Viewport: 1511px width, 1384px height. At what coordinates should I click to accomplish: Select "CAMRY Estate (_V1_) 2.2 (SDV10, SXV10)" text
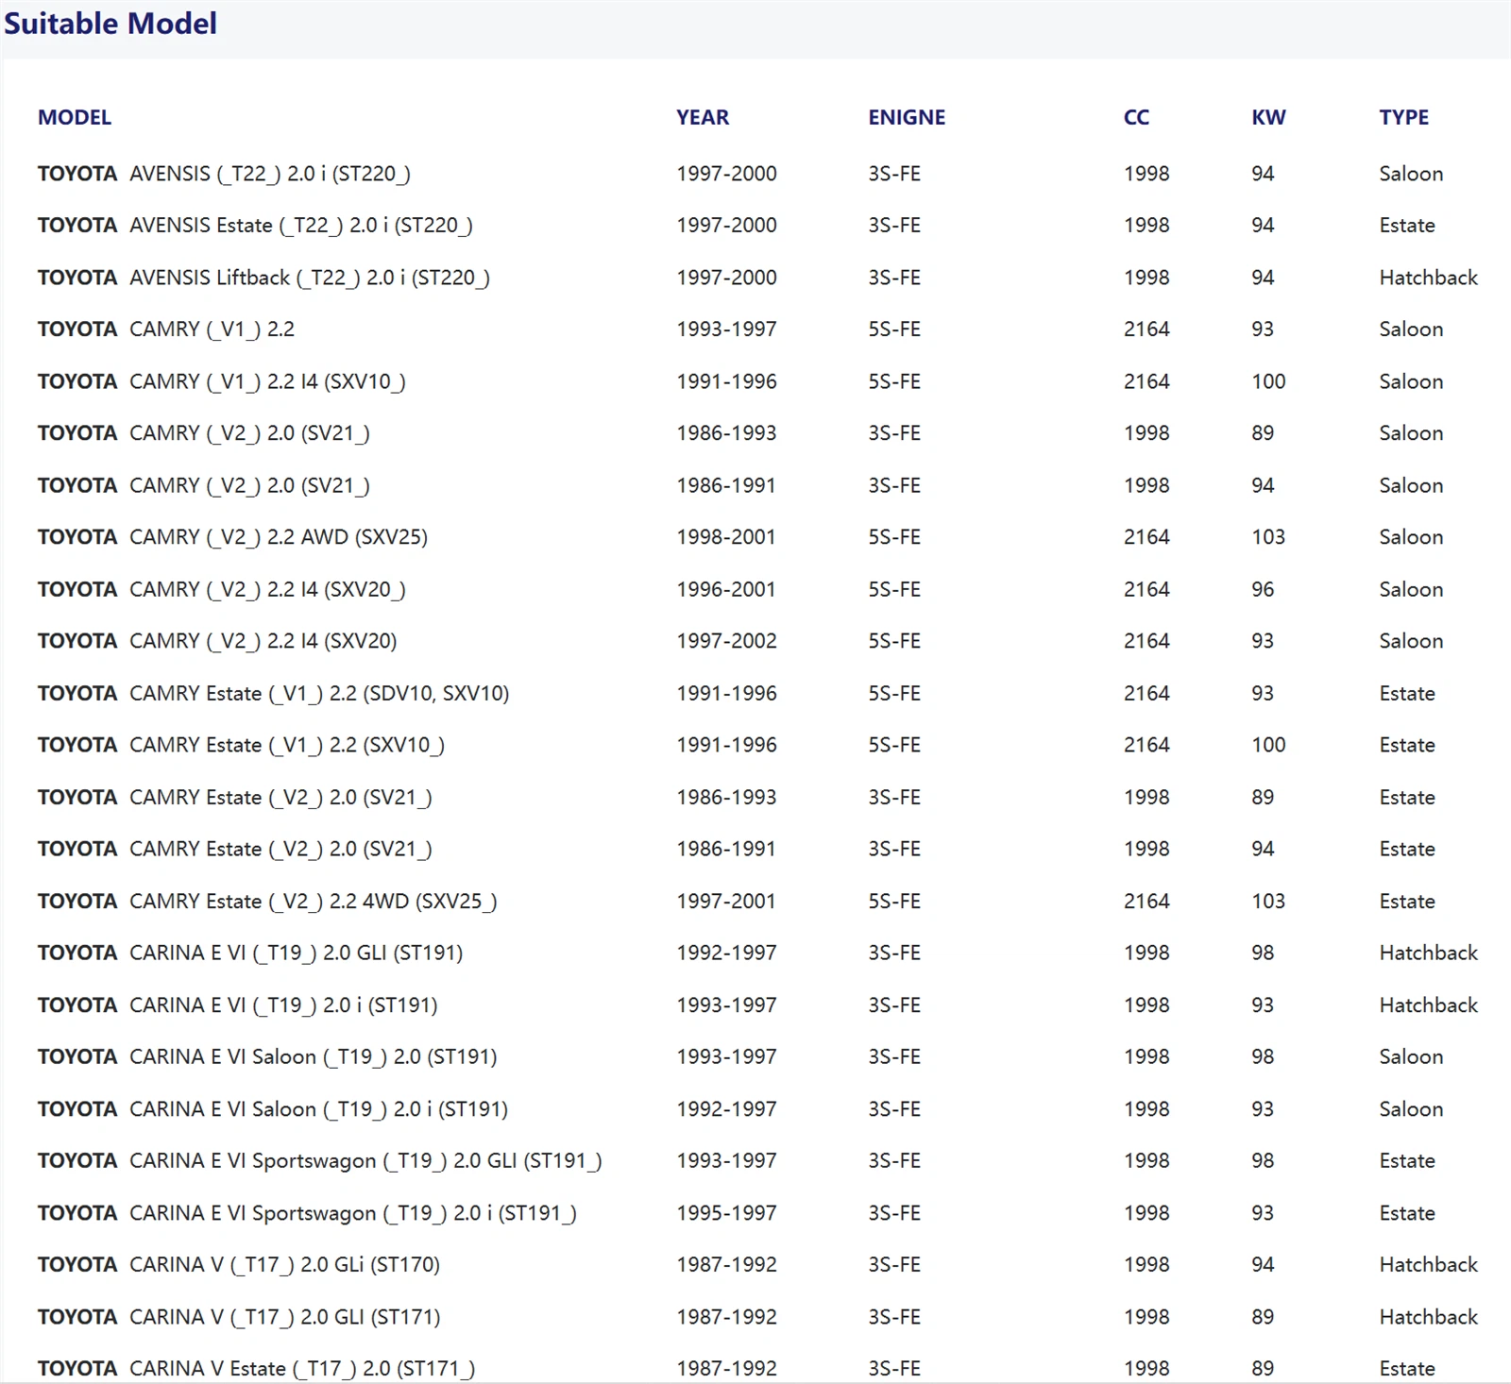click(319, 693)
